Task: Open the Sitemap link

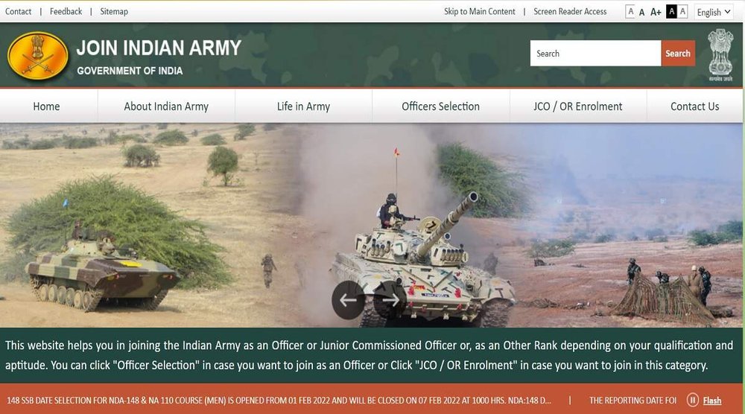Action: pyautogui.click(x=114, y=11)
